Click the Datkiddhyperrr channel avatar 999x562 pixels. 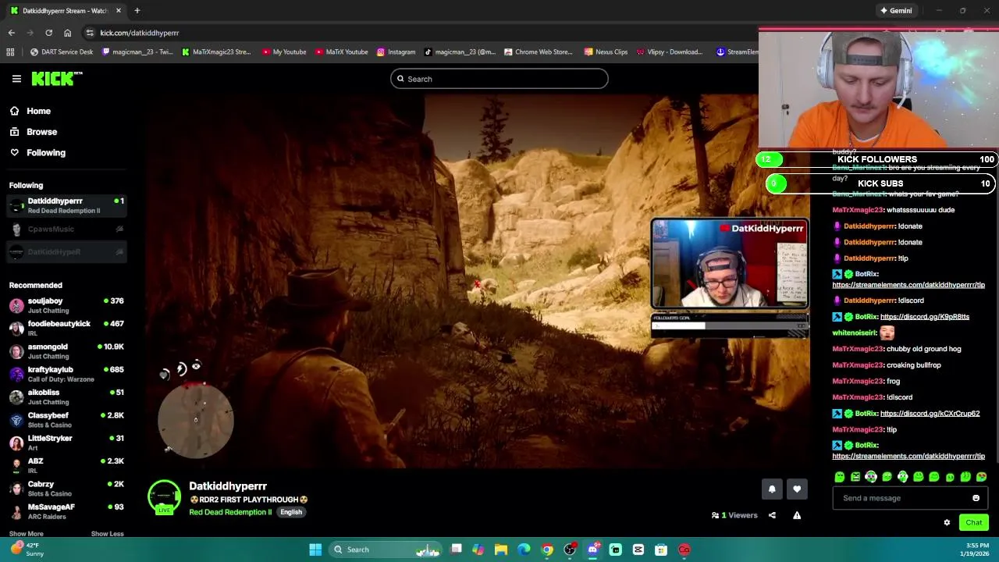coord(164,497)
